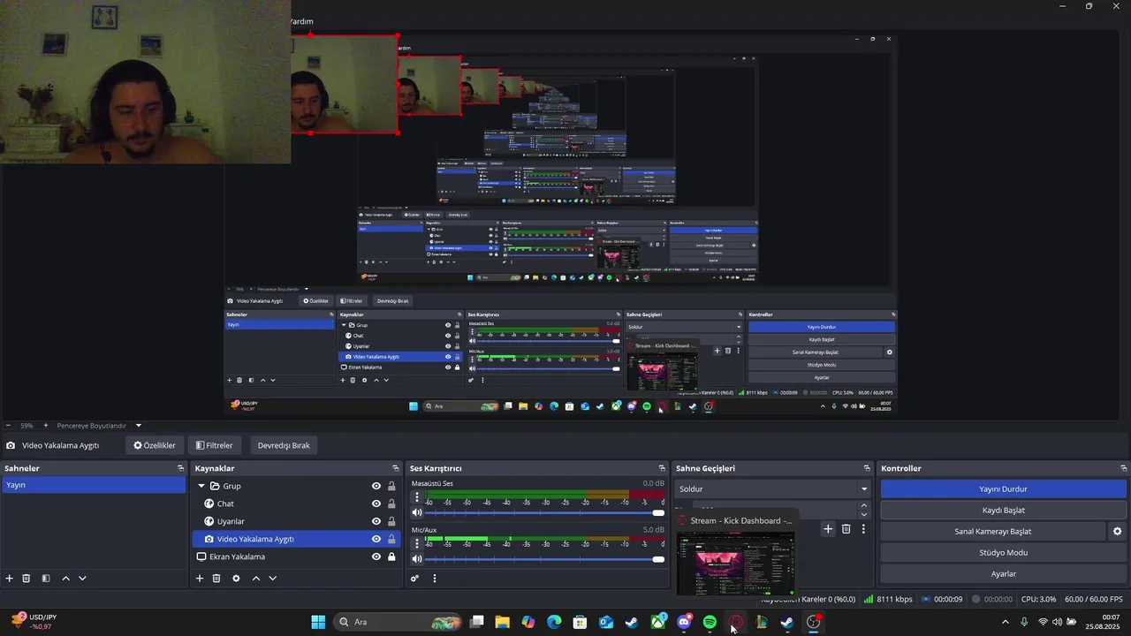Remove selected source with Kaynaklar trash icon

click(216, 579)
